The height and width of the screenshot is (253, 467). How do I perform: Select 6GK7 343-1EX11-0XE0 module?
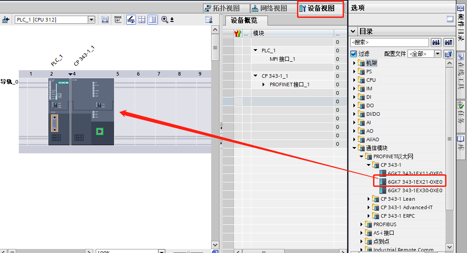411,173
